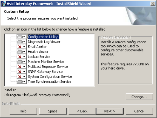157x118 pixels.
Task: Open System Configuration Service feature install dropdown
Action: [22, 77]
